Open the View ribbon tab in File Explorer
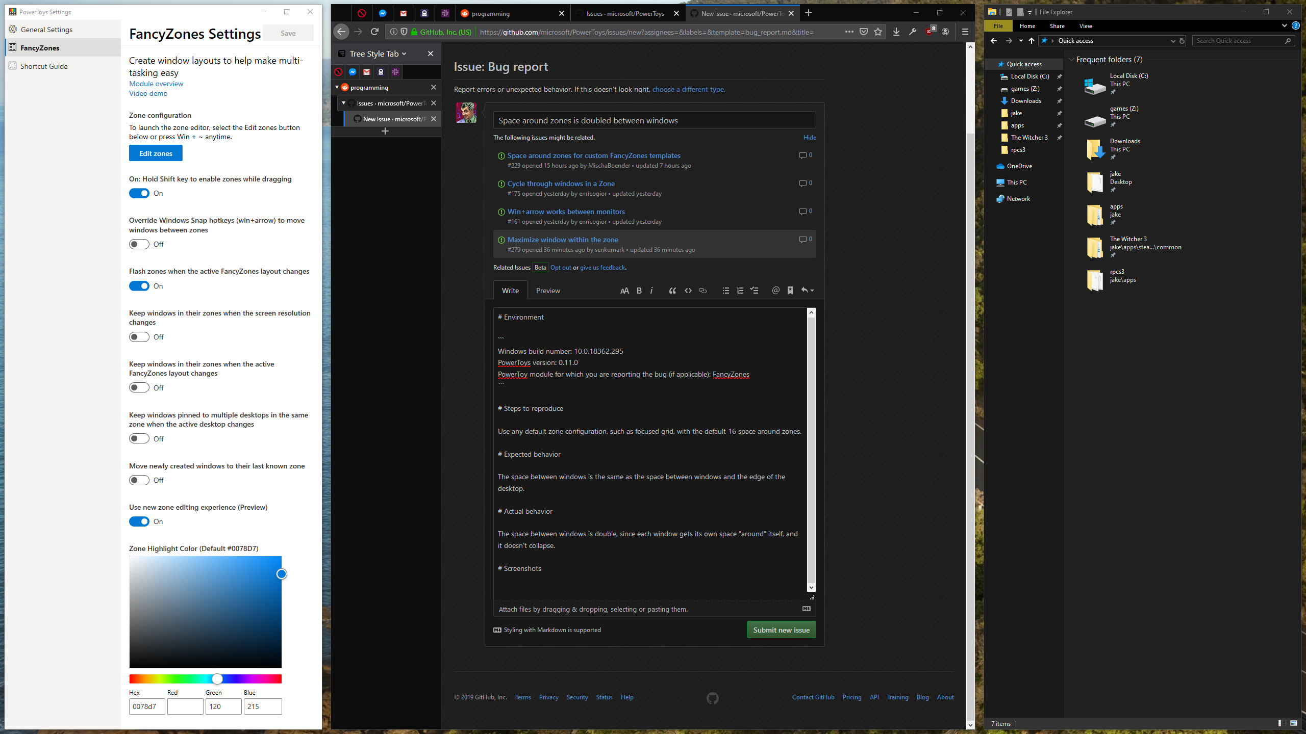The image size is (1306, 734). (x=1086, y=26)
